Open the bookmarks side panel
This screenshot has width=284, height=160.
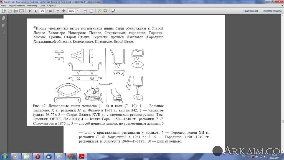[x=3, y=26]
